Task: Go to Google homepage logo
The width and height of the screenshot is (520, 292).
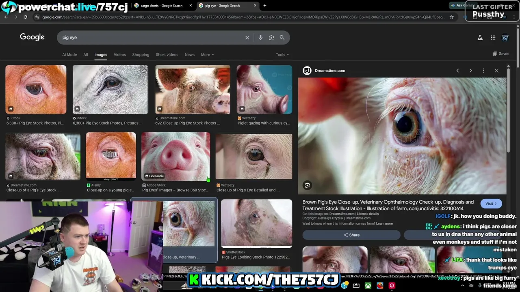Action: [32, 37]
